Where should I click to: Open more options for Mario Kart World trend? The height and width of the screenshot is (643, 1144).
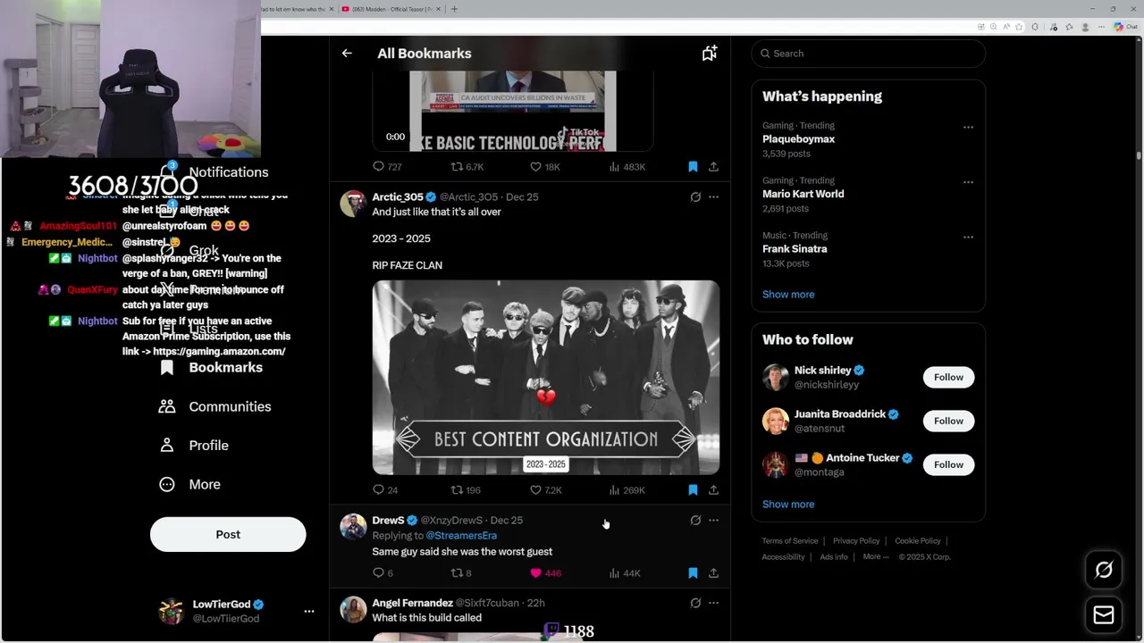click(x=968, y=182)
